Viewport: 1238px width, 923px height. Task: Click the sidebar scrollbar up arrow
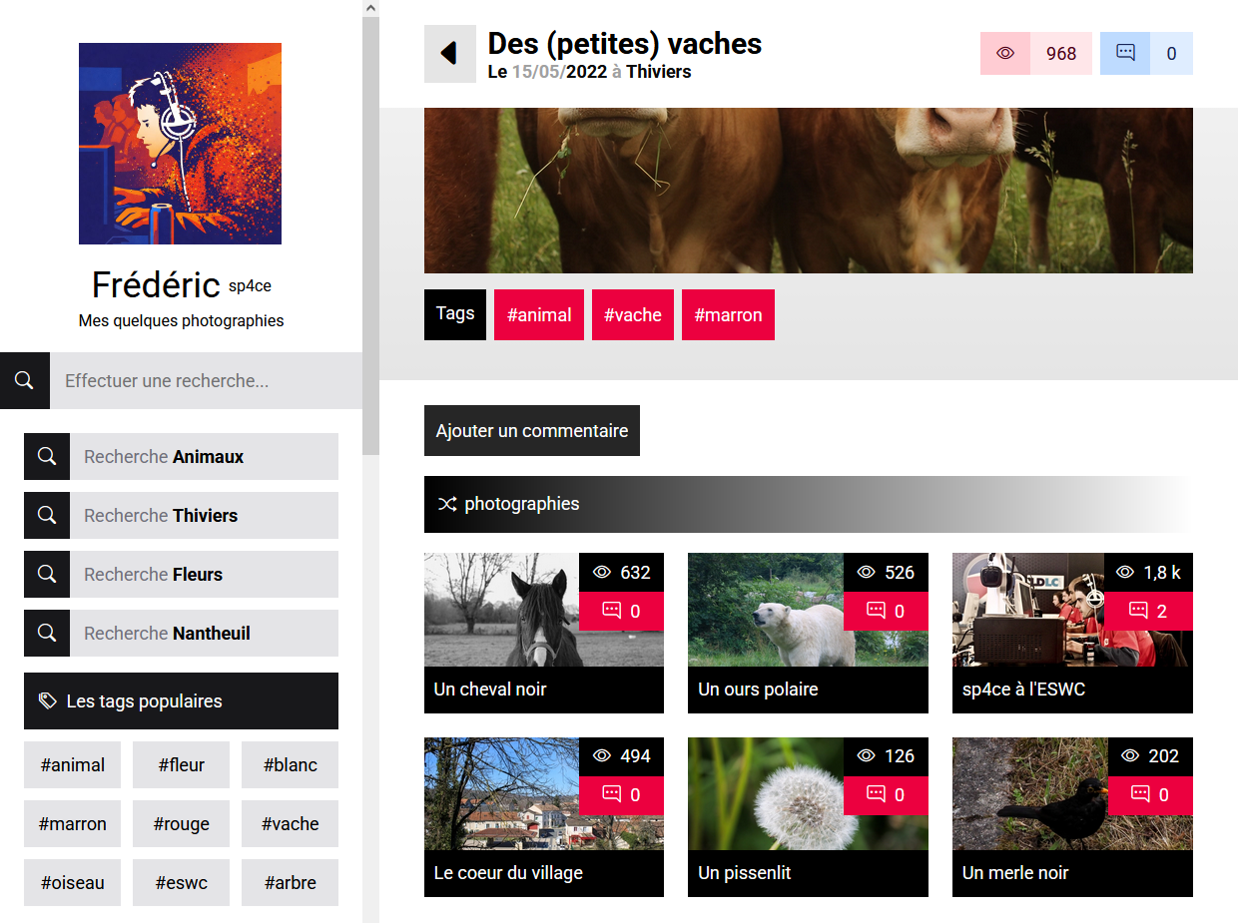coord(370,8)
